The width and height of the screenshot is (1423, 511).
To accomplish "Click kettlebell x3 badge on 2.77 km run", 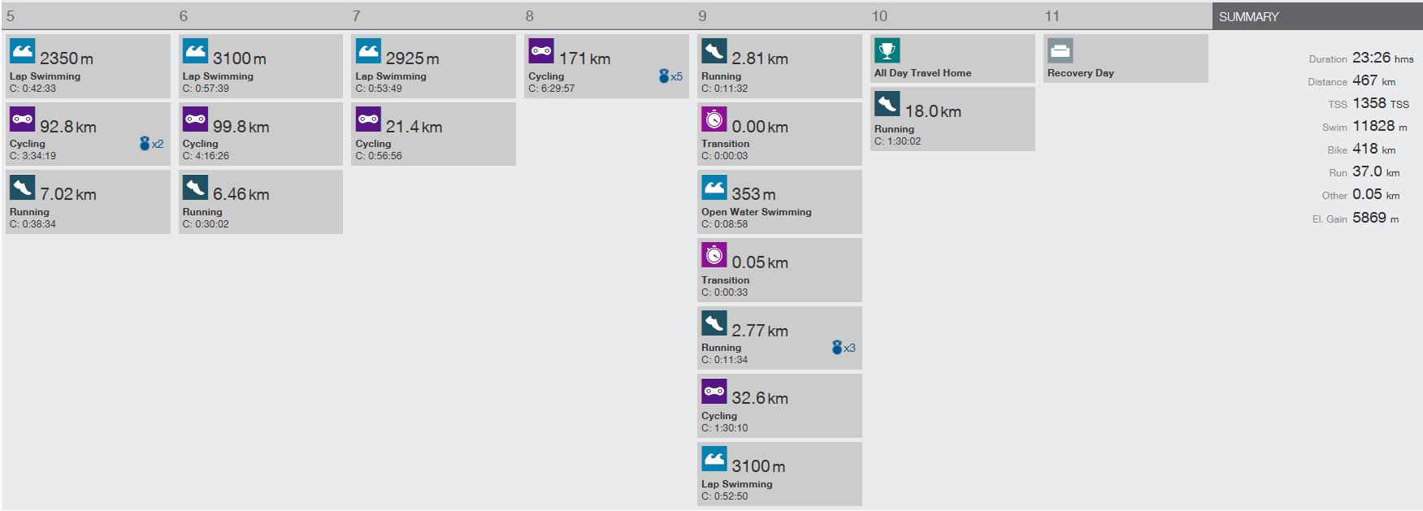I will pos(843,348).
